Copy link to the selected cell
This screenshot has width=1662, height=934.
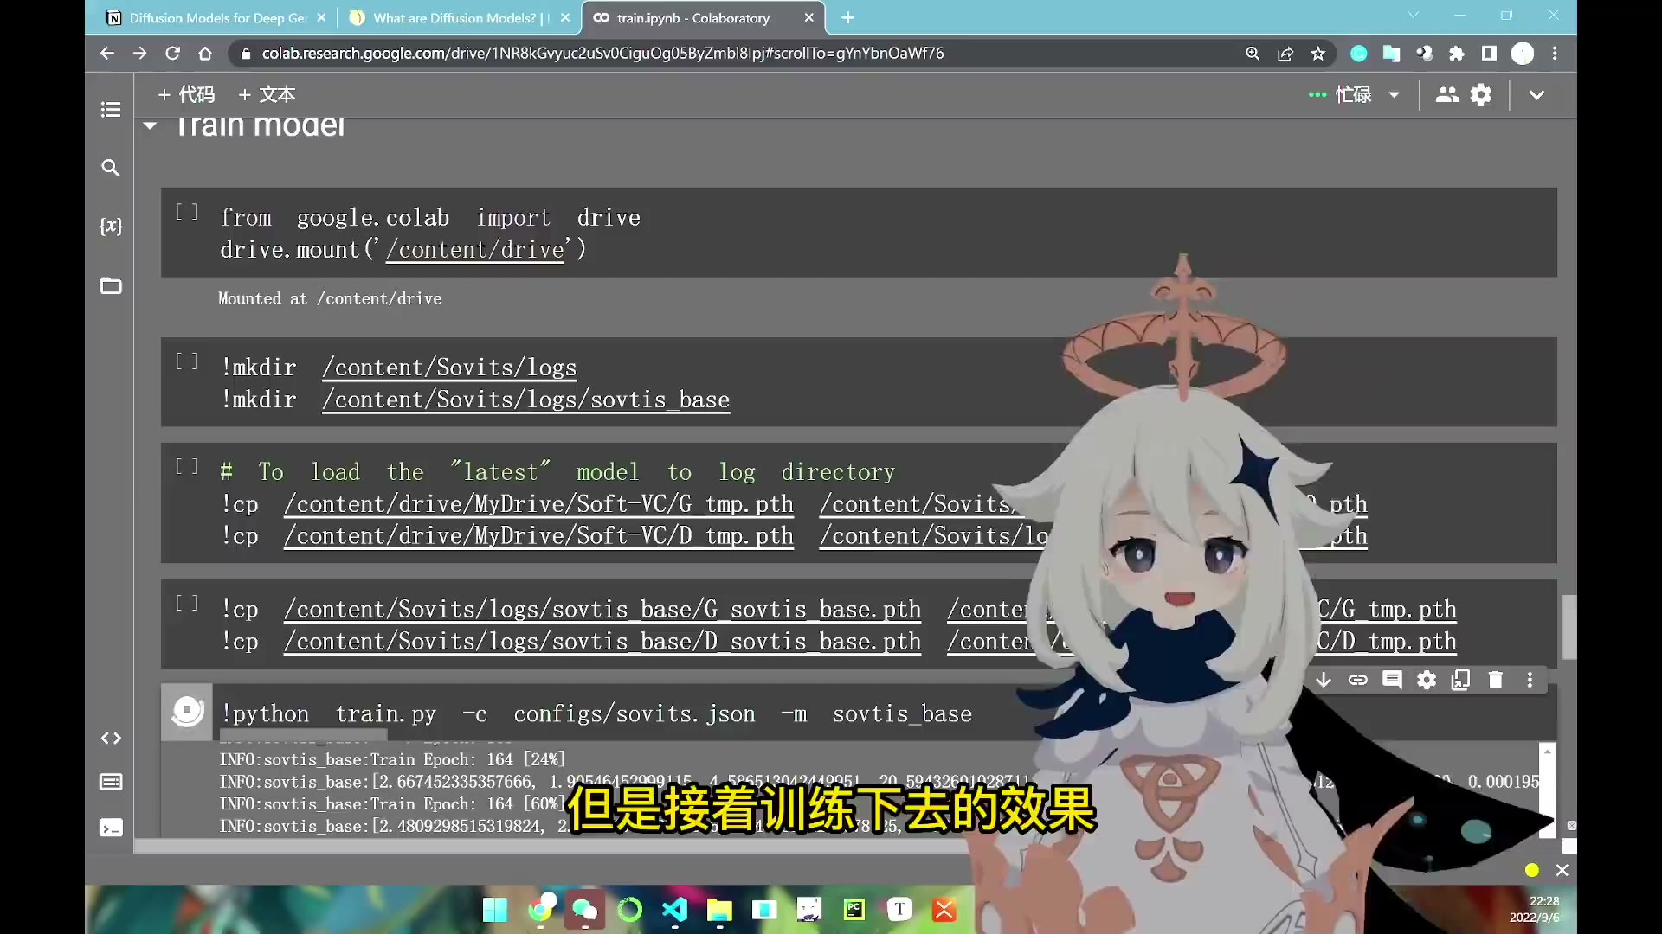[x=1357, y=681]
